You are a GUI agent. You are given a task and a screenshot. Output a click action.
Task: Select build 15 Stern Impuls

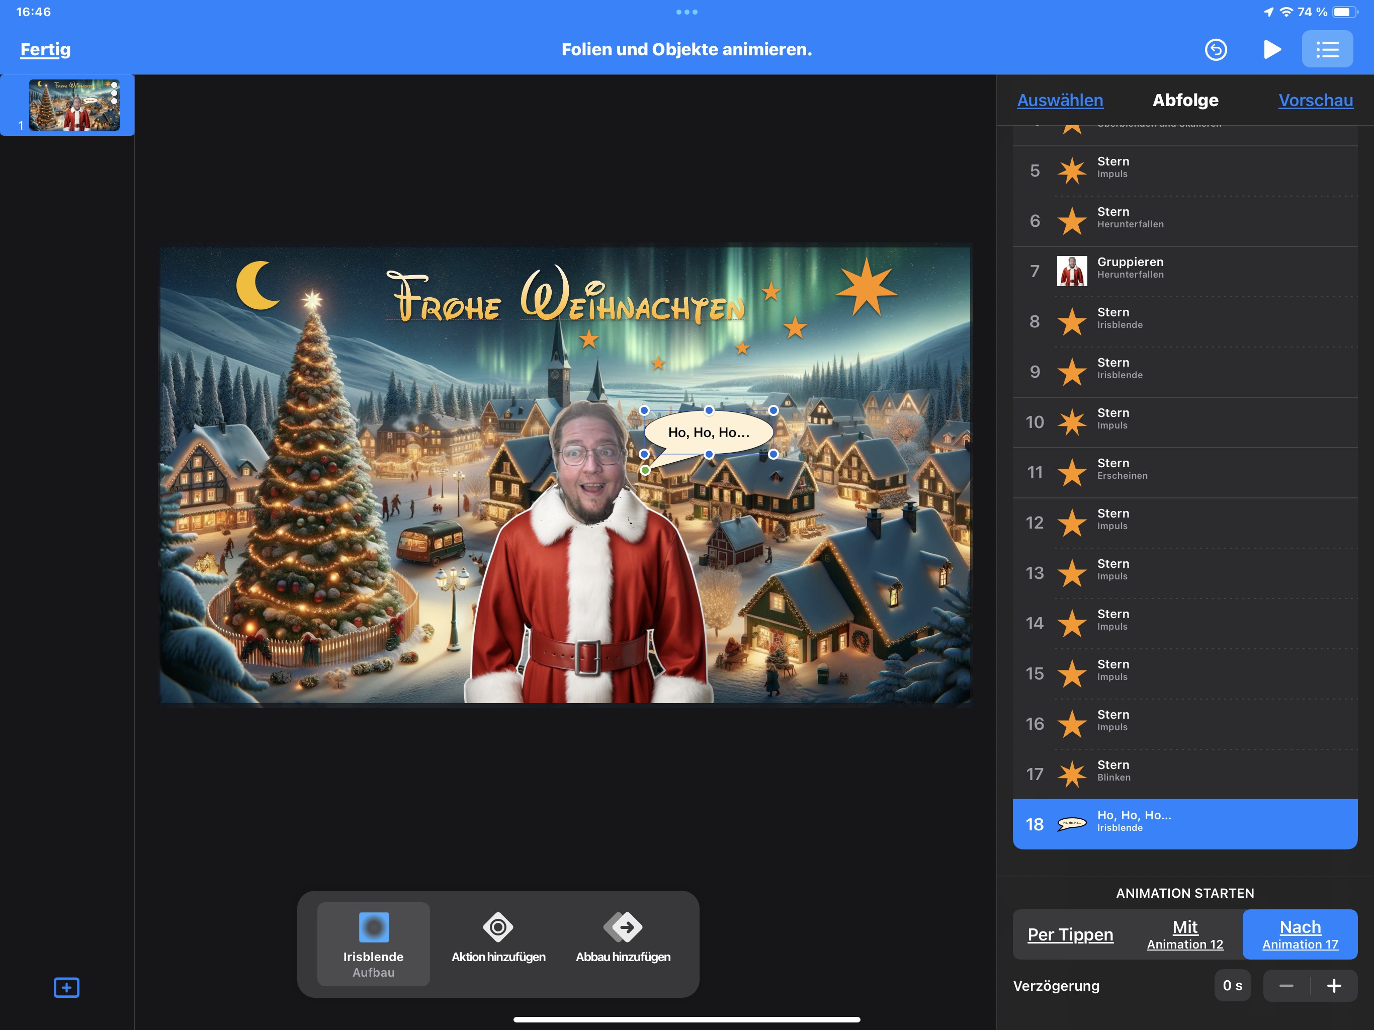point(1184,674)
